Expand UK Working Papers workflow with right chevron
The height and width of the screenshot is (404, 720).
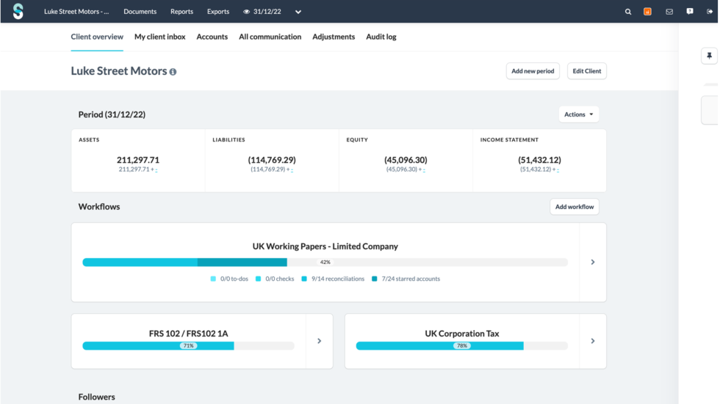click(x=593, y=262)
